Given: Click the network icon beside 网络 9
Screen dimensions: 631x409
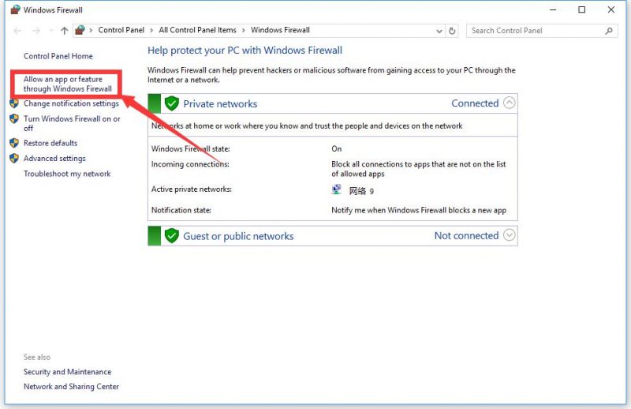Looking at the screenshot, I should [x=337, y=189].
